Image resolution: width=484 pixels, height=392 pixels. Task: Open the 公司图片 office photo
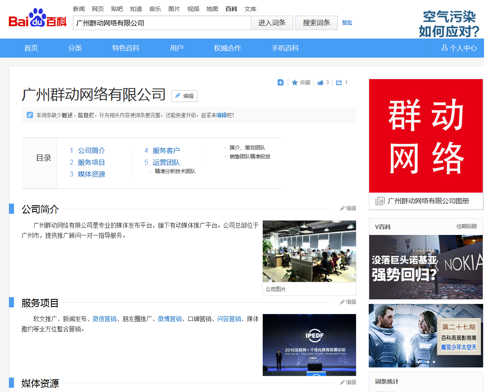309,251
